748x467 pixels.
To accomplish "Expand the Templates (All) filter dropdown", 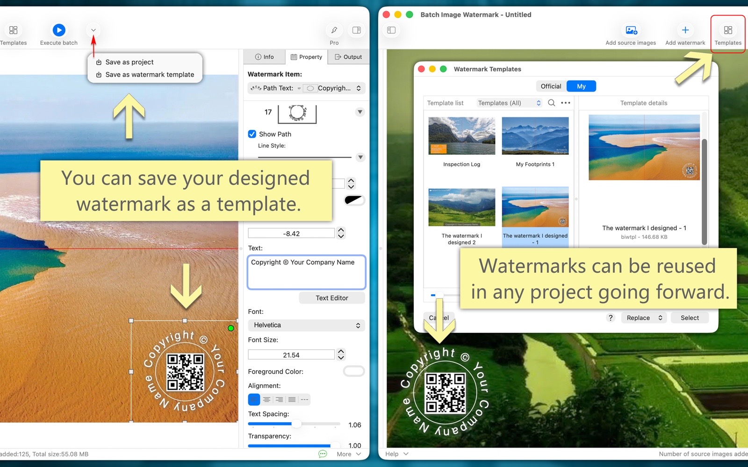I will tap(509, 103).
